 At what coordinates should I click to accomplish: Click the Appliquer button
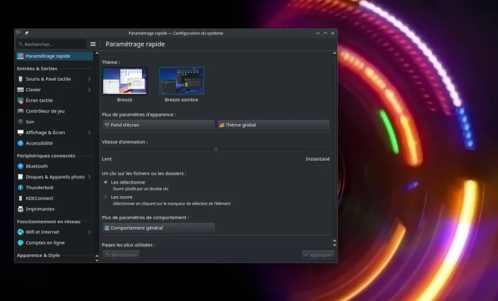(318, 255)
